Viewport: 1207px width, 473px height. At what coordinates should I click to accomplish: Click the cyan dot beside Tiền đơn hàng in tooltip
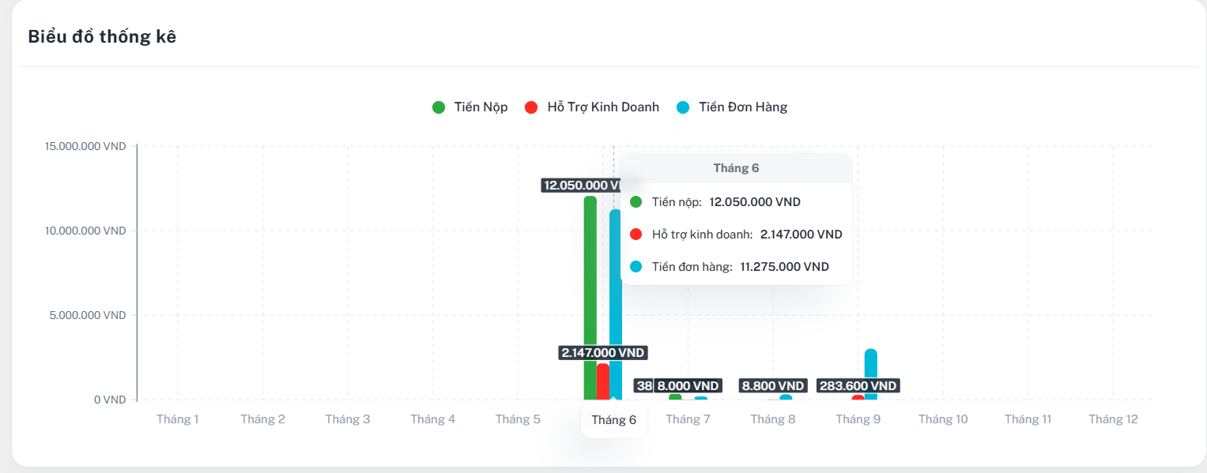click(636, 267)
